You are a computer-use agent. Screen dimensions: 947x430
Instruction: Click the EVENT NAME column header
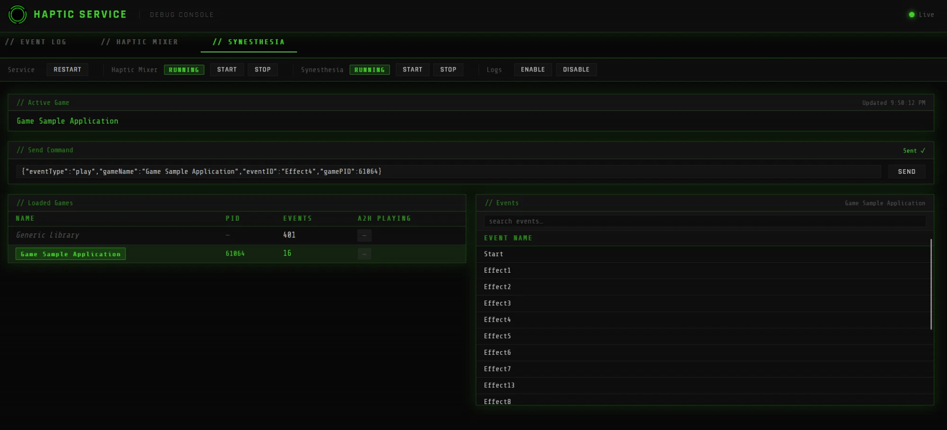(508, 238)
